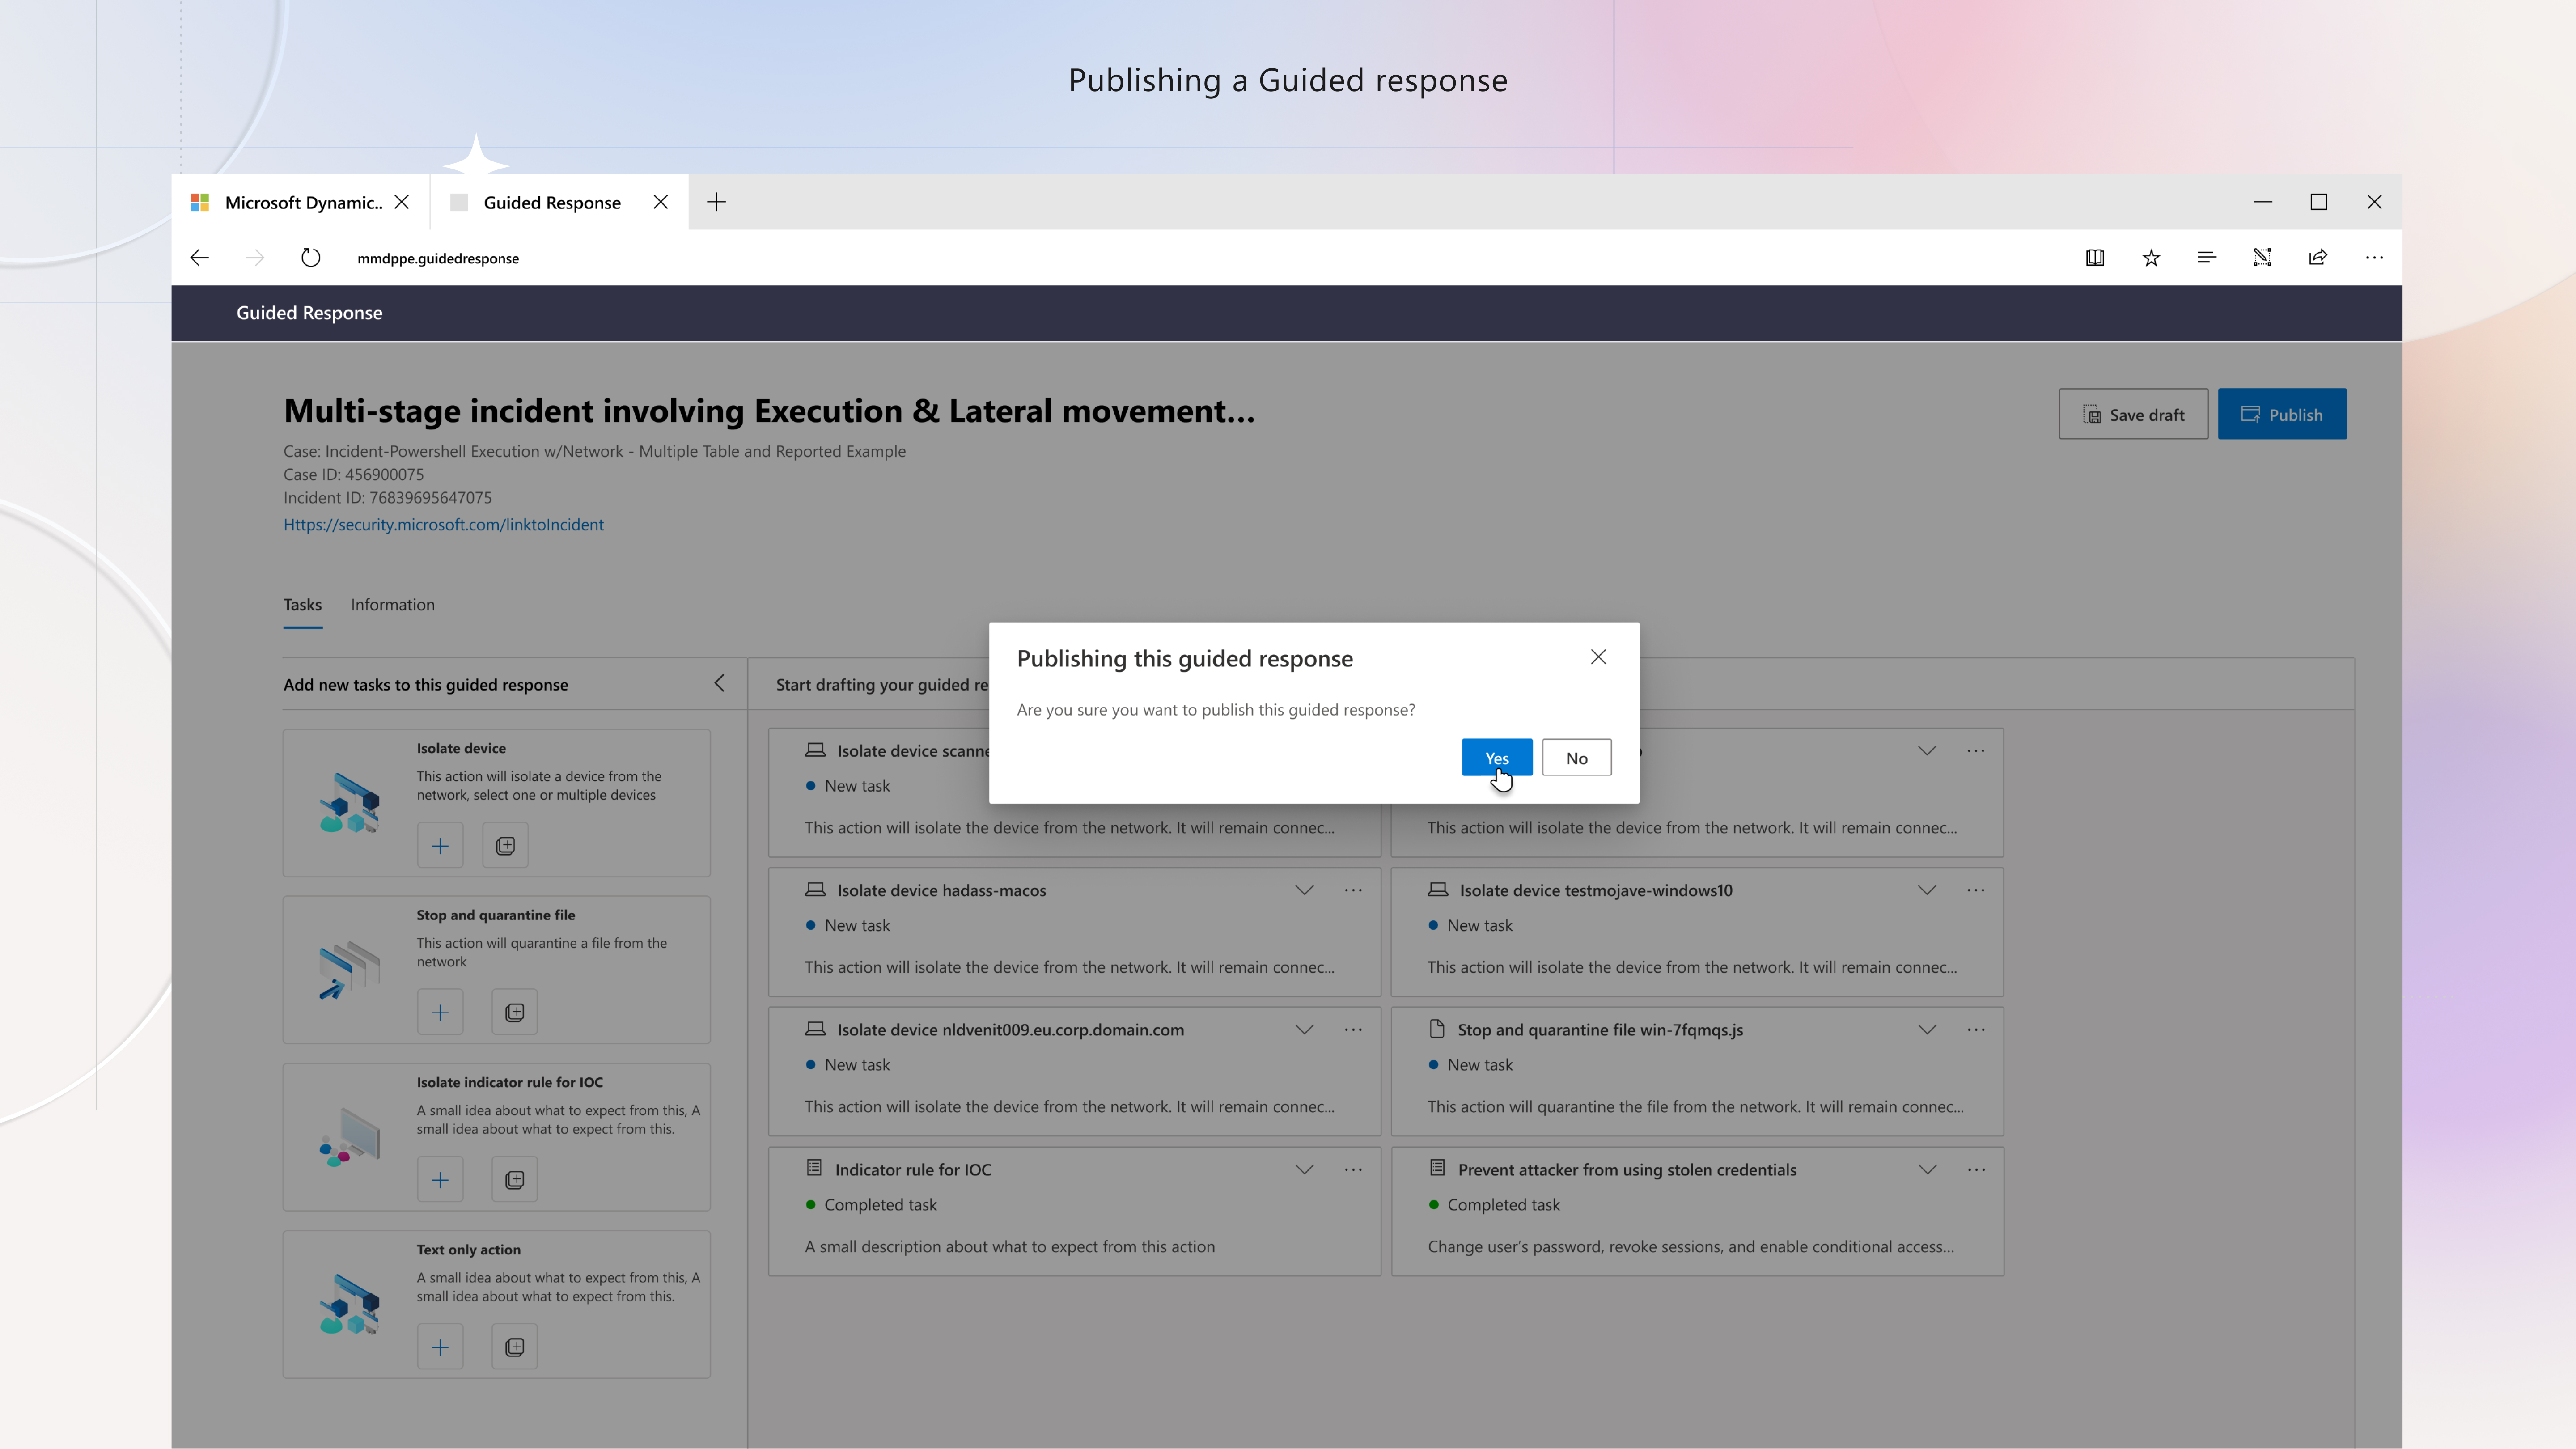This screenshot has width=2576, height=1449.
Task: Add a Text only action task
Action: pyautogui.click(x=440, y=1347)
